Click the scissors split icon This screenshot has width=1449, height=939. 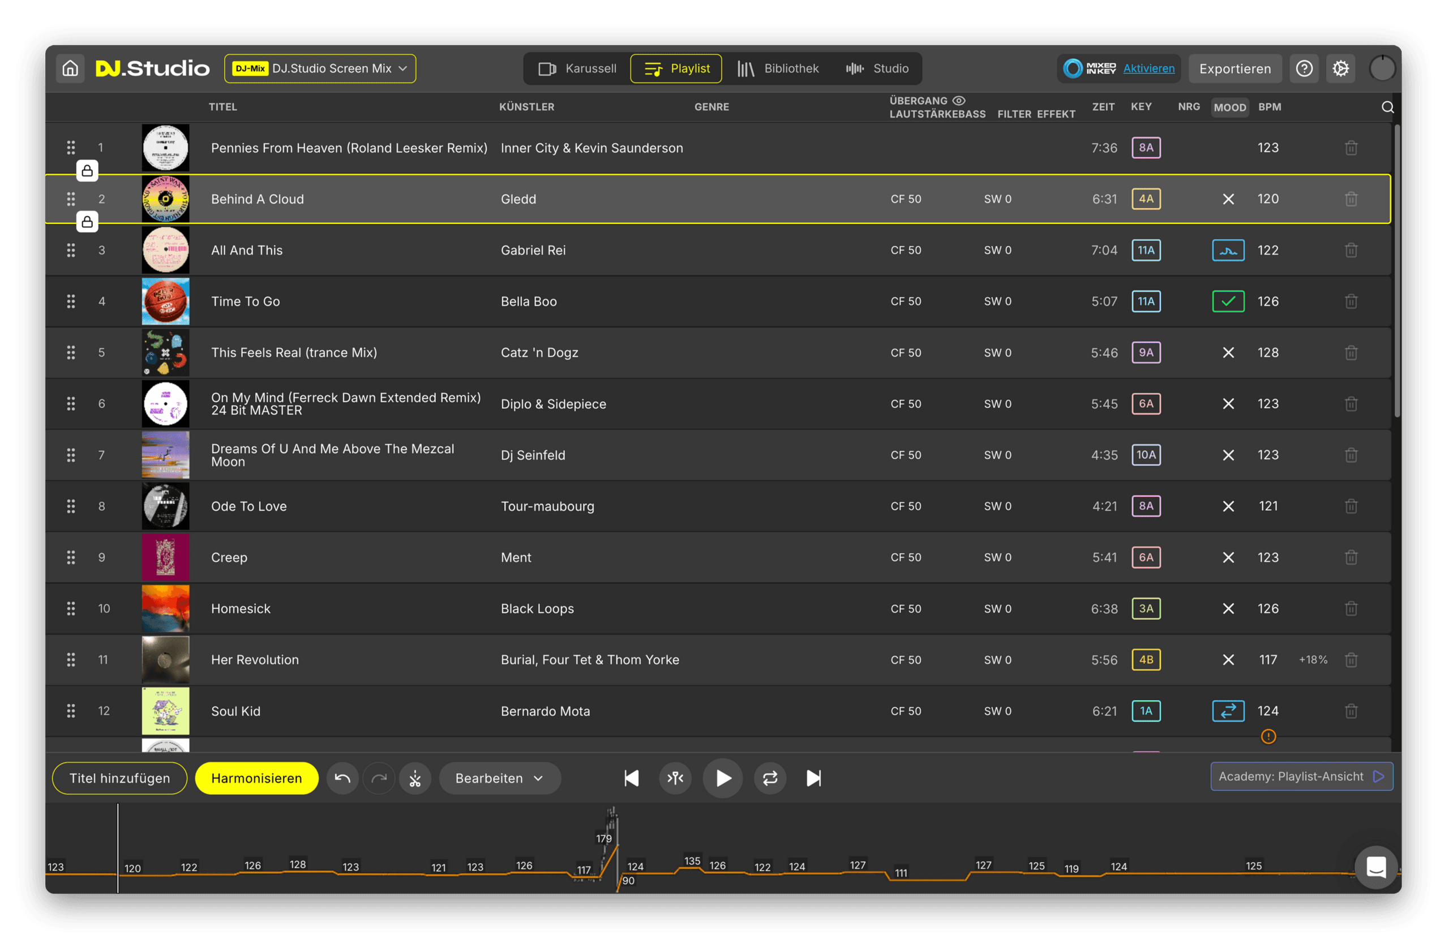point(415,778)
